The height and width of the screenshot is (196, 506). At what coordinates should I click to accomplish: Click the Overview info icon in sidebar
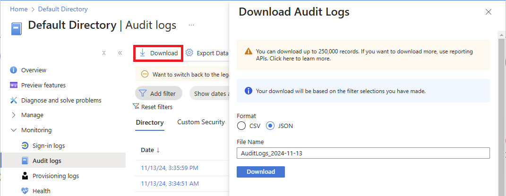coord(13,70)
